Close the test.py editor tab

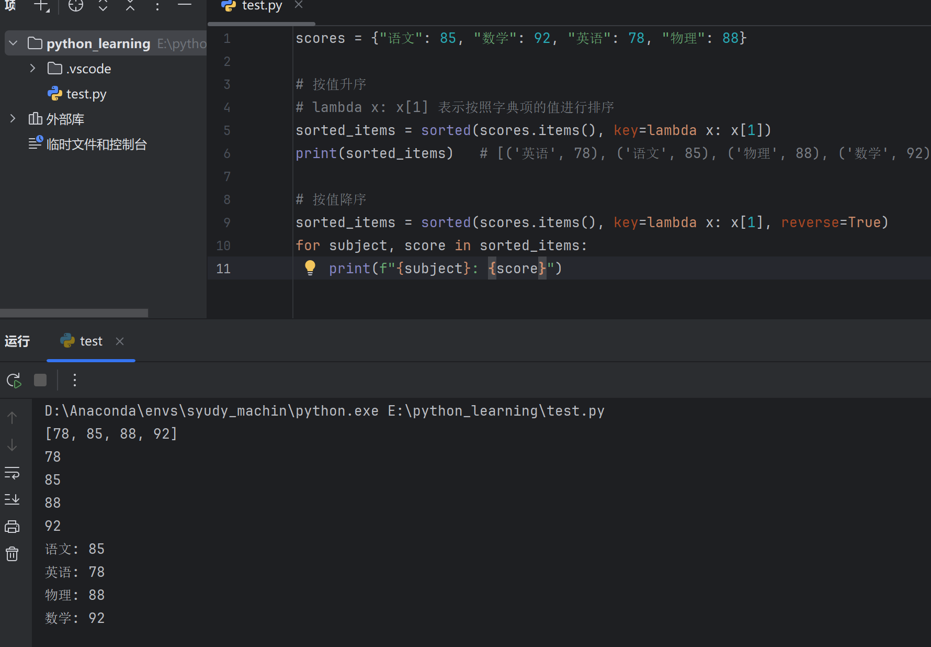[299, 5]
